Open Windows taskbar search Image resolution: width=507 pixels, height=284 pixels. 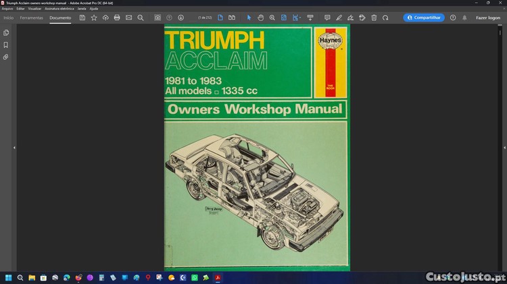point(20,277)
